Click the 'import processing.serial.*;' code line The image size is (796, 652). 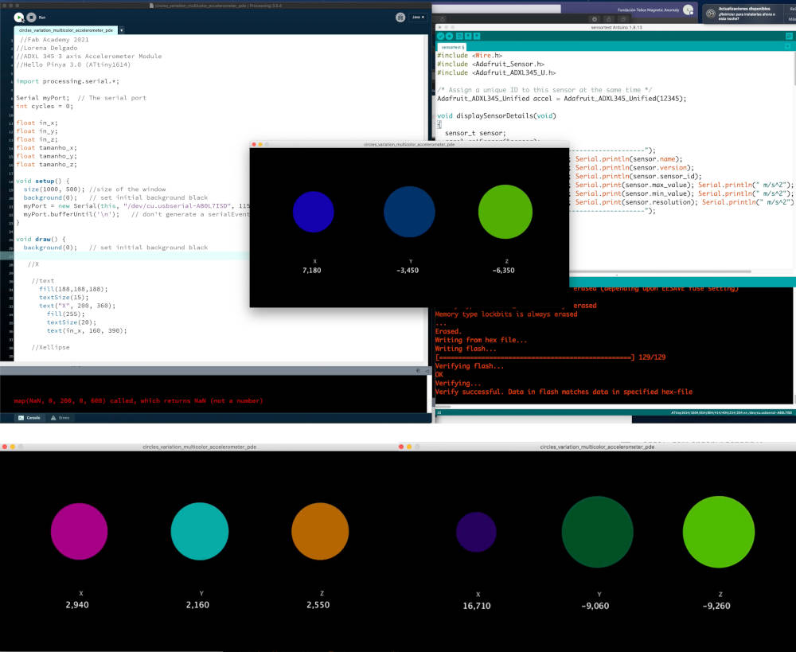(x=68, y=81)
